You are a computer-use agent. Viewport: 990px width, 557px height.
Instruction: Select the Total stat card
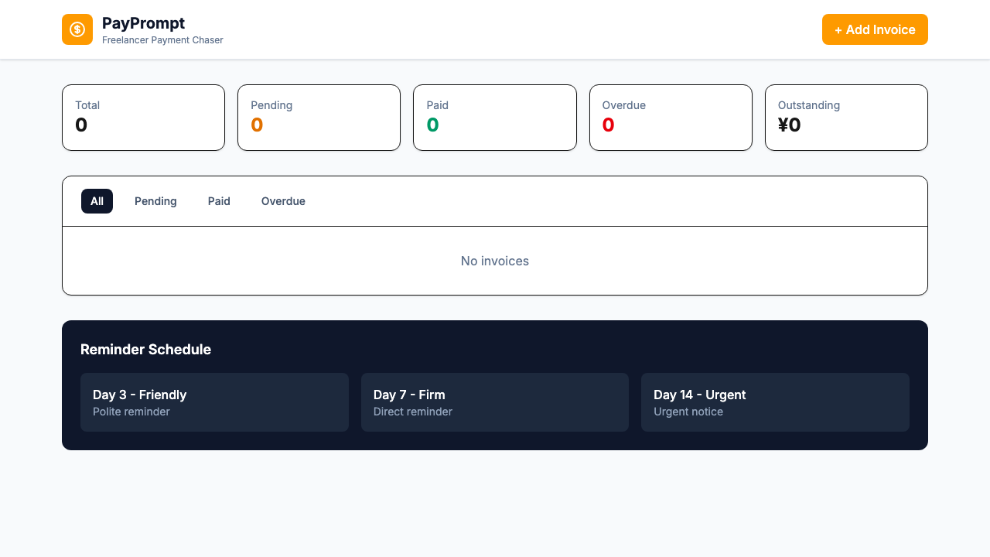point(143,117)
